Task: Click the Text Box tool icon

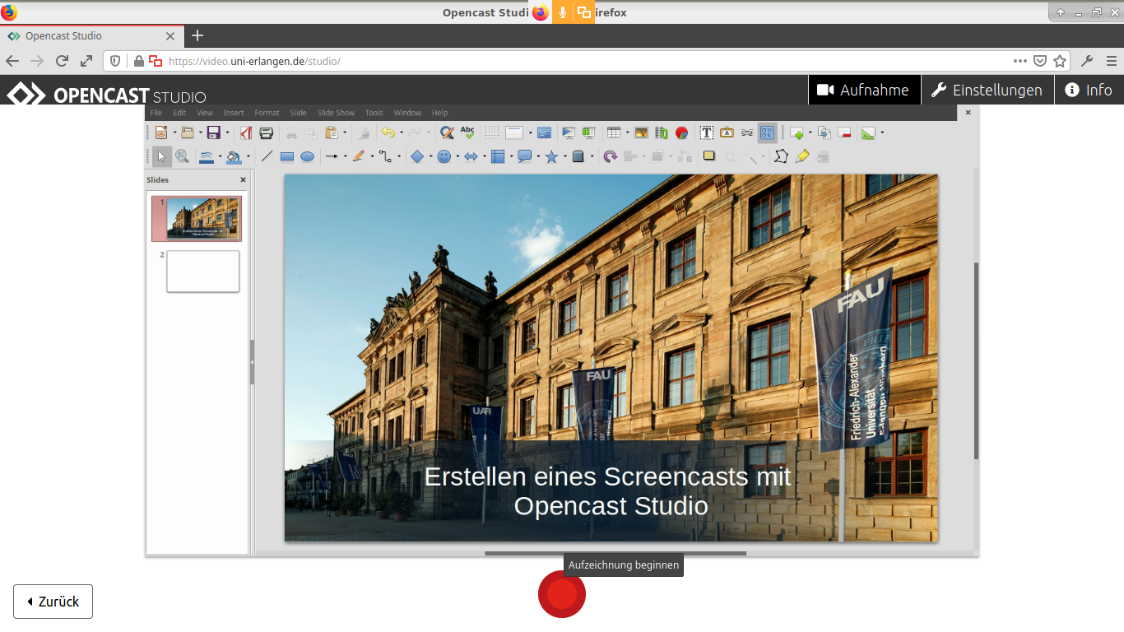Action: (706, 133)
